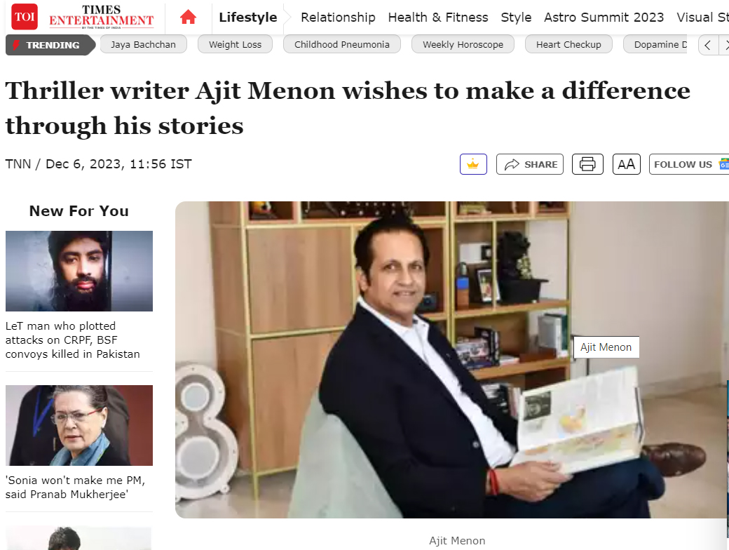The width and height of the screenshot is (729, 550).
Task: Click the gold crown premium icon
Action: (473, 163)
